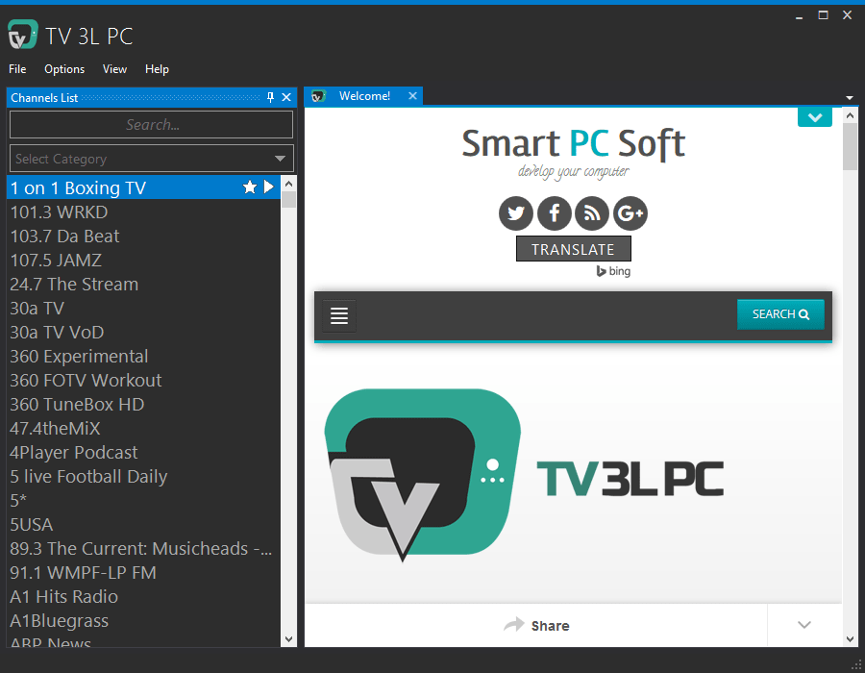865x673 pixels.
Task: Play the 1 on 1 Boxing TV channel
Action: tap(269, 187)
